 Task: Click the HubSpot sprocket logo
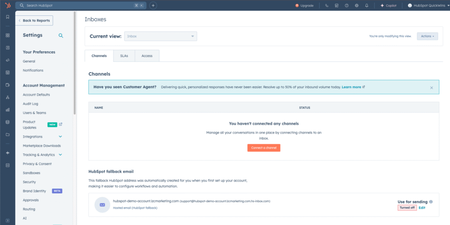click(x=7, y=5)
